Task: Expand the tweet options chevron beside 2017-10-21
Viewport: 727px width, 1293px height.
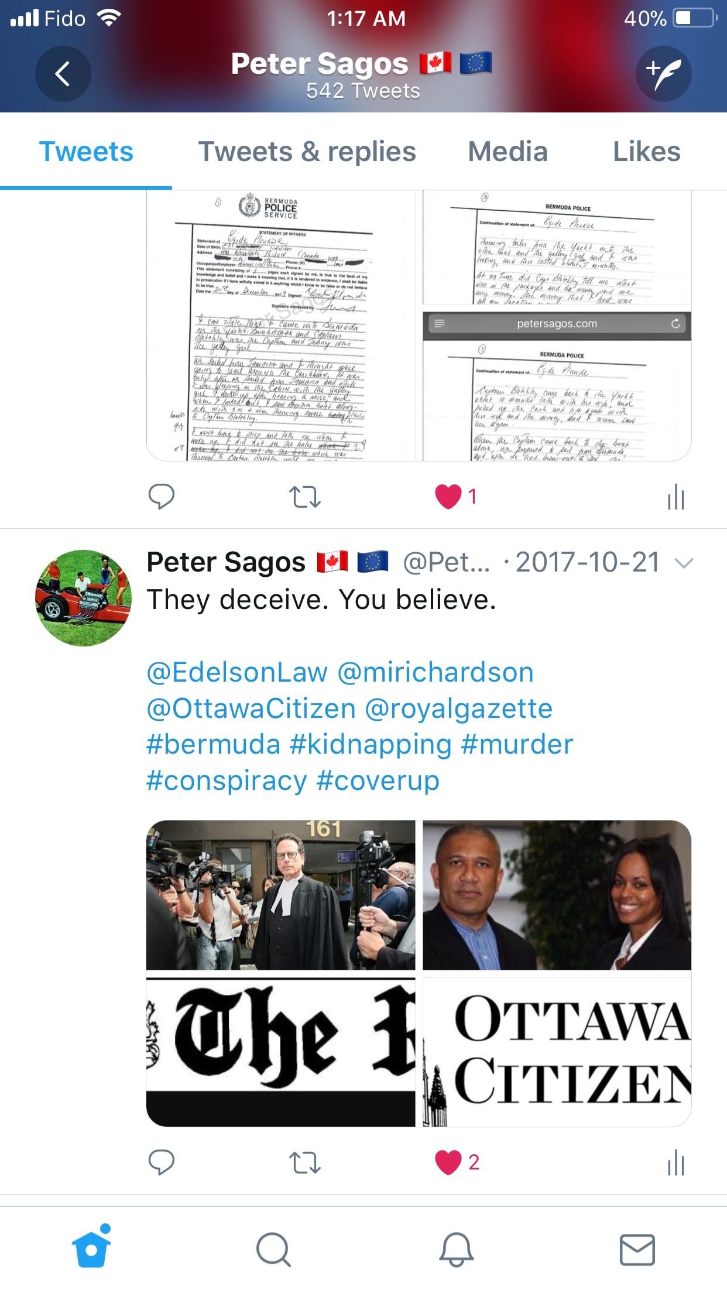Action: point(684,563)
